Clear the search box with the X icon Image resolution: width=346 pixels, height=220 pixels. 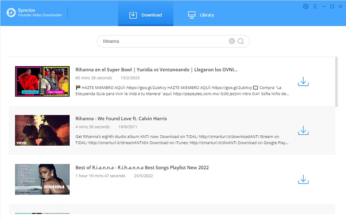pyautogui.click(x=232, y=41)
